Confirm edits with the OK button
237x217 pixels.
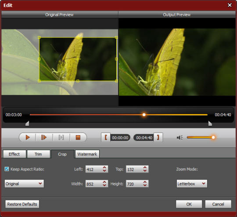click(189, 204)
